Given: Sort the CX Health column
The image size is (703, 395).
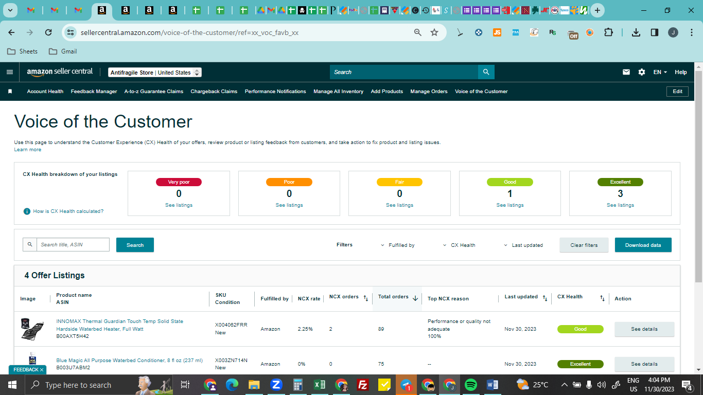Looking at the screenshot, I should click(x=602, y=298).
